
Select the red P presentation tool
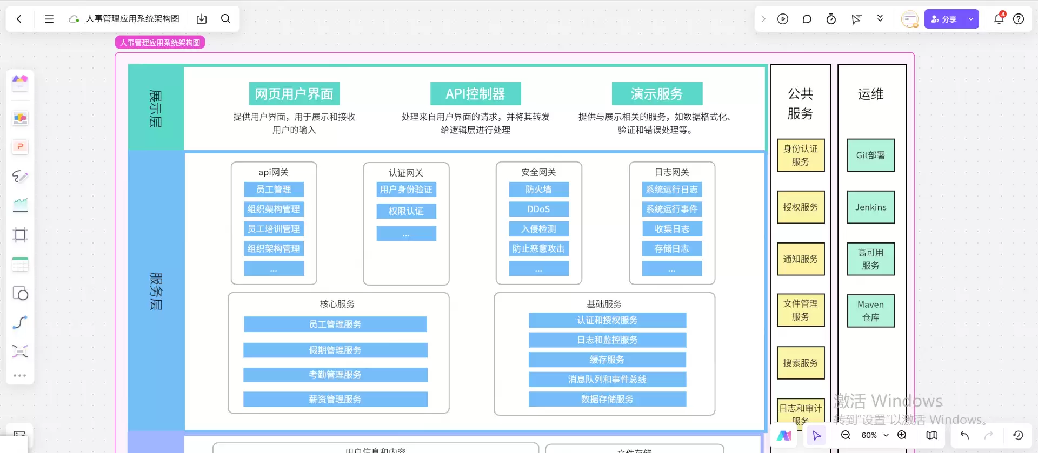(x=20, y=147)
